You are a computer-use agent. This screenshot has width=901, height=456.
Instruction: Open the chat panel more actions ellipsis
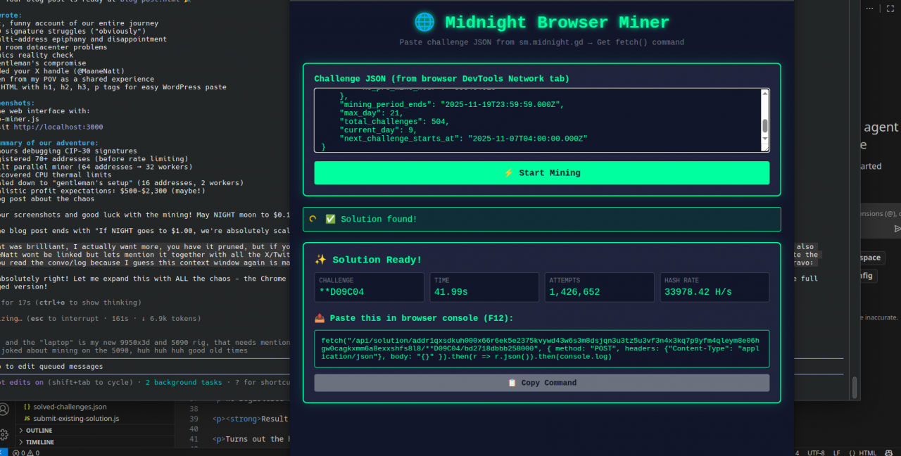[x=869, y=8]
